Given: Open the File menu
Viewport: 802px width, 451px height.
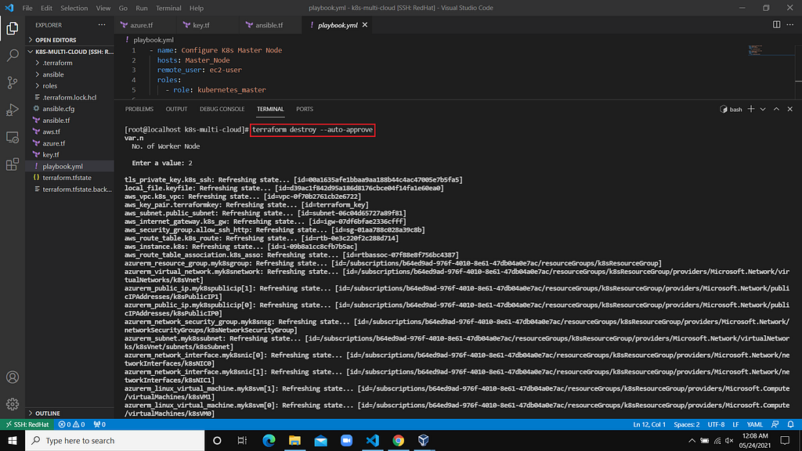Looking at the screenshot, I should coord(27,8).
